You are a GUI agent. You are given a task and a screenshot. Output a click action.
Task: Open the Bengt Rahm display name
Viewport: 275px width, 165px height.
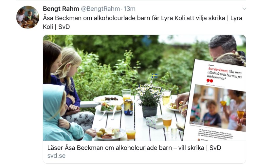(61, 8)
